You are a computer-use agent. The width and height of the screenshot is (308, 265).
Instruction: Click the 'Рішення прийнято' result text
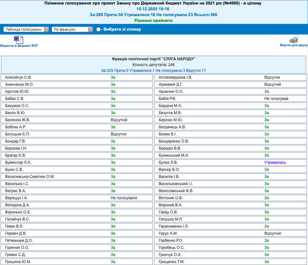click(153, 21)
